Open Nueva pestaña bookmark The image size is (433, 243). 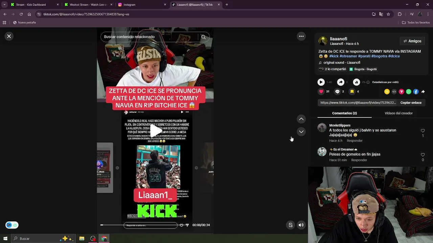pyautogui.click(x=24, y=23)
